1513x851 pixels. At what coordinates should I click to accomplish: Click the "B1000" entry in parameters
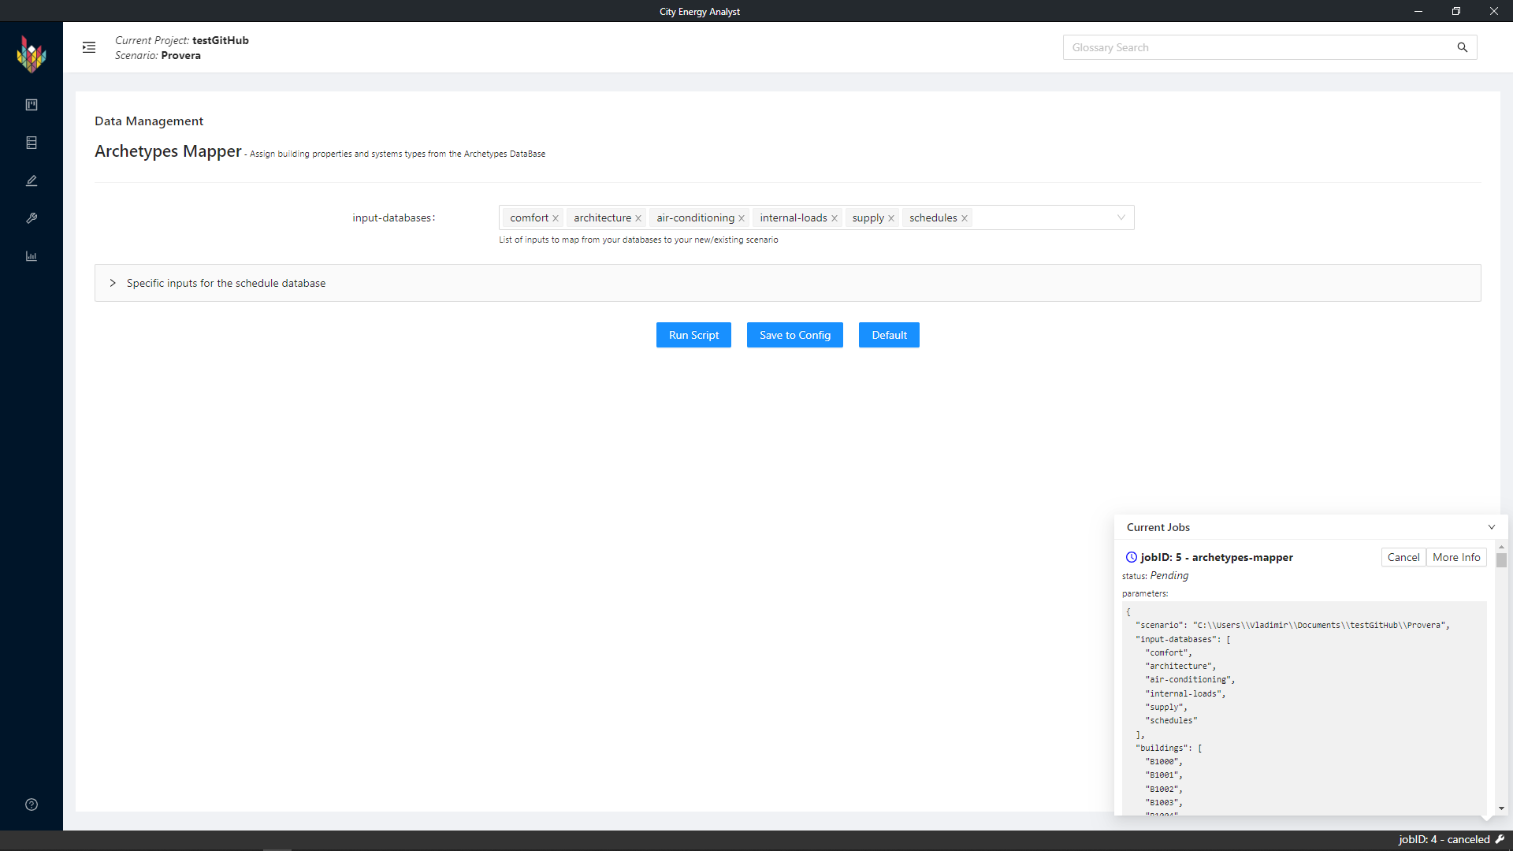(x=1162, y=762)
